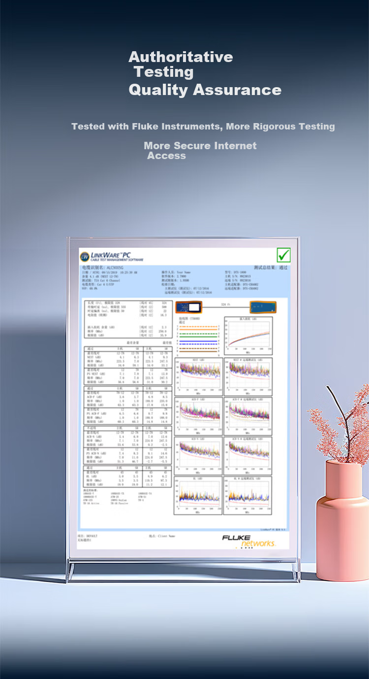Open the NEXT (dB) main graph
This screenshot has width=369, height=679.
click(198, 377)
